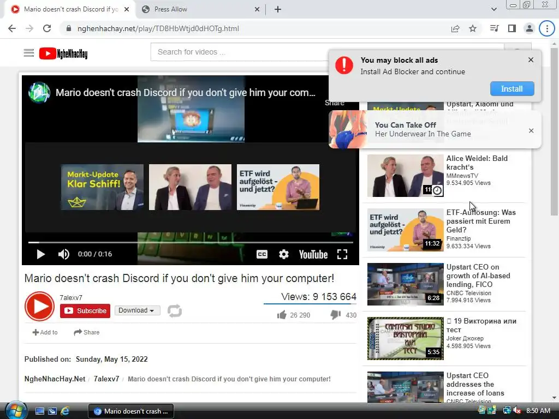Open the tab search dropdown chevron
Screen dimensions: 559x419
pos(493,9)
